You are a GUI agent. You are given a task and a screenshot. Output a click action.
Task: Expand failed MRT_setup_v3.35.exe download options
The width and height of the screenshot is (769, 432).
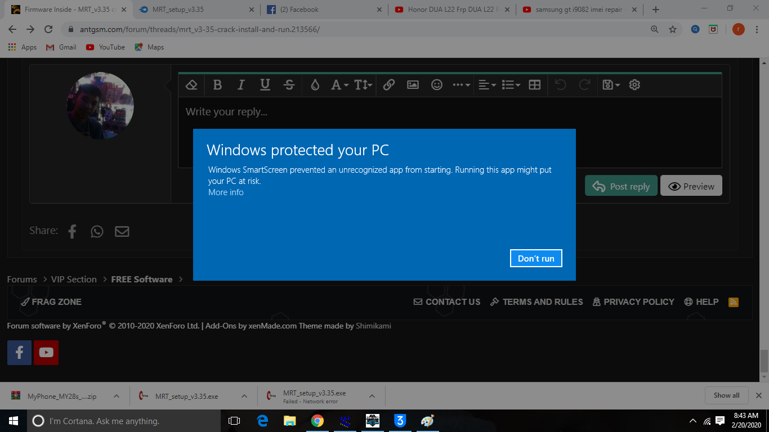372,396
